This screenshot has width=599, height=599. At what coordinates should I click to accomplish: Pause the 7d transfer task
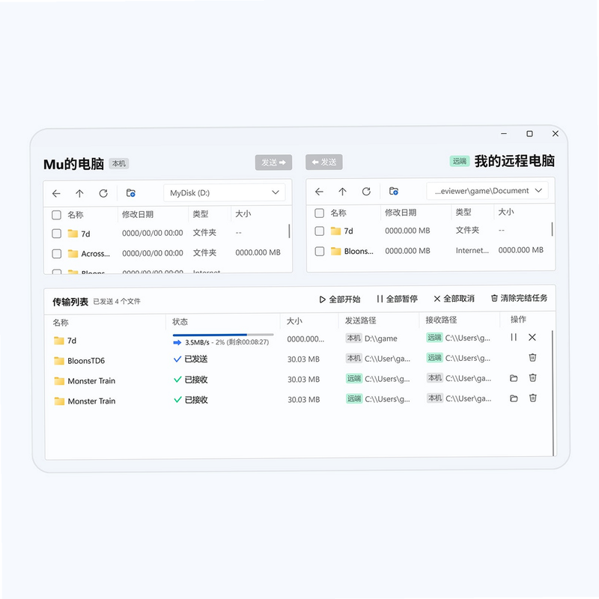[514, 337]
